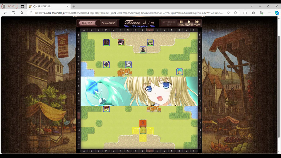Image resolution: width=281 pixels, height=158 pixels.
Task: Click the Offense phase label
Action: (140, 26)
